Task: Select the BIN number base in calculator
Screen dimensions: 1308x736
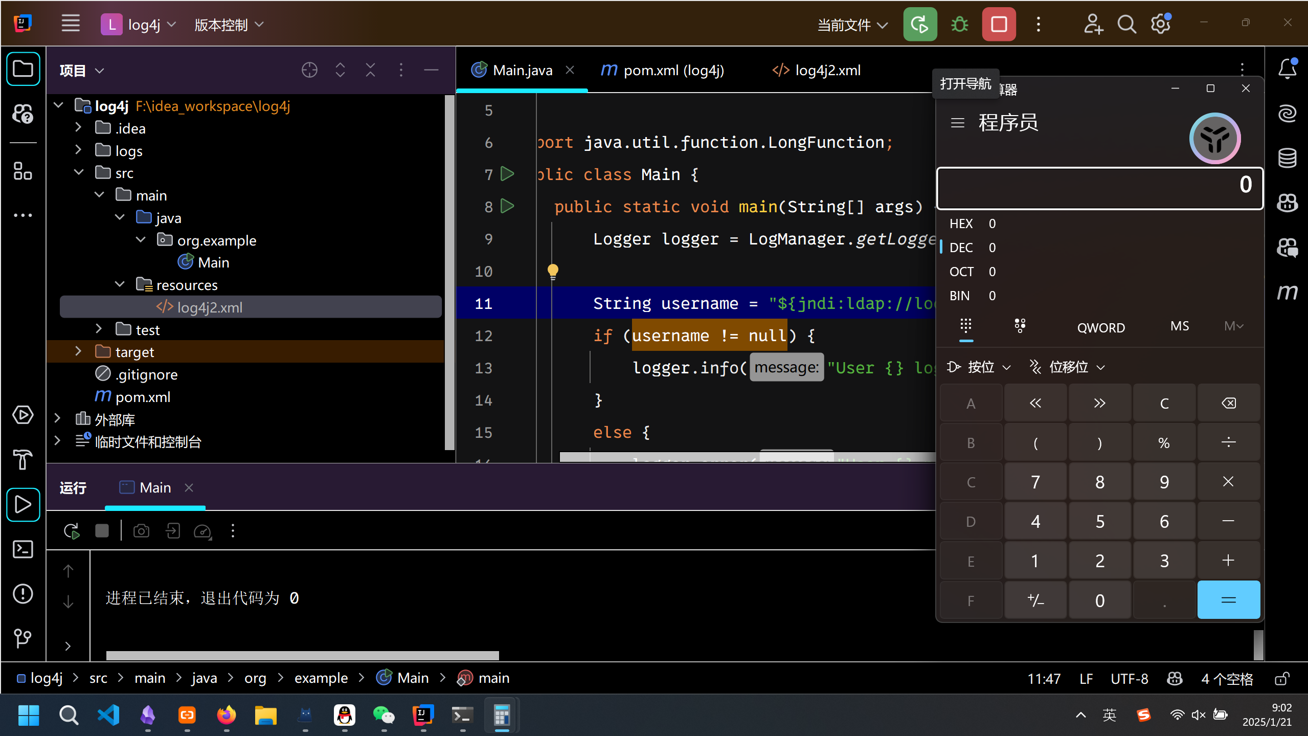Action: [959, 296]
